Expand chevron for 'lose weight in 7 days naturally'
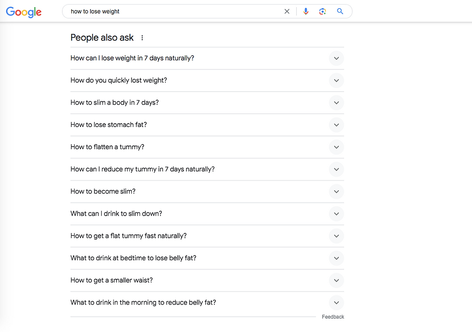Screen dimensions: 472x332 [x=336, y=58]
